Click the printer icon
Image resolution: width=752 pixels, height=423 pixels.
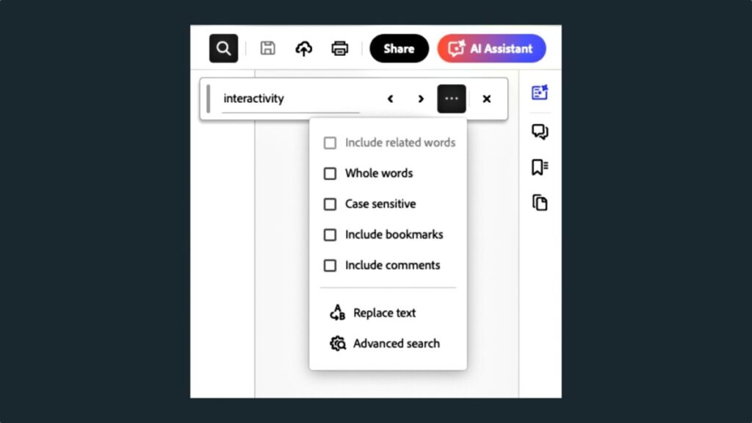339,48
